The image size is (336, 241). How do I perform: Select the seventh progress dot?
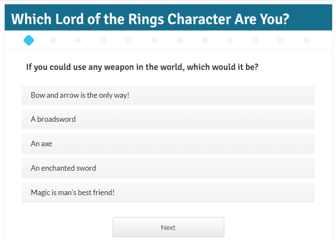pos(180,41)
